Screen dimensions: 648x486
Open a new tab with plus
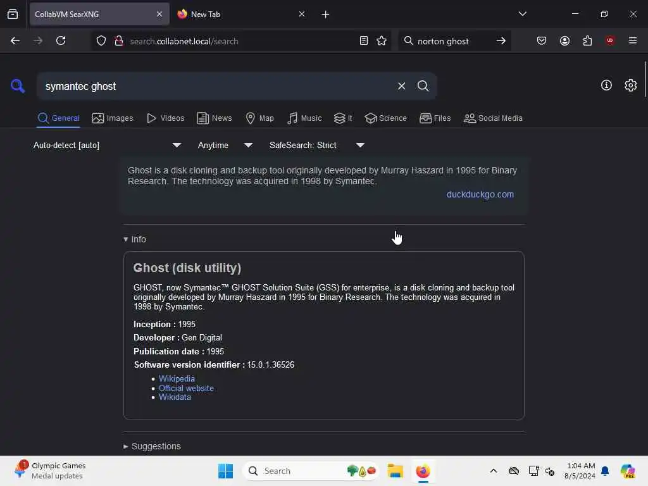(x=325, y=15)
